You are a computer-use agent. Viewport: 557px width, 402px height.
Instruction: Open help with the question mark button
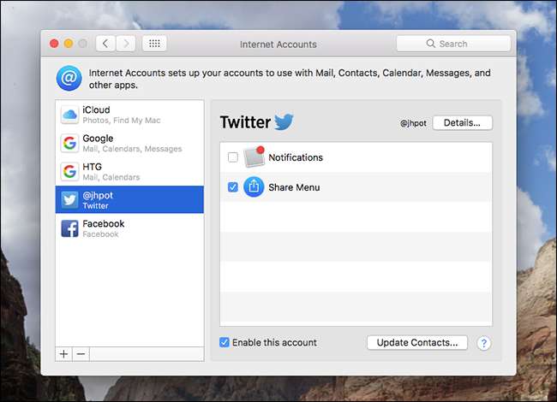click(483, 343)
